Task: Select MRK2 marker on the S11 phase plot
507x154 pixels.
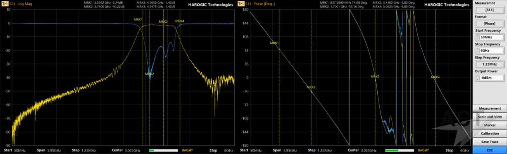Action: [311, 87]
